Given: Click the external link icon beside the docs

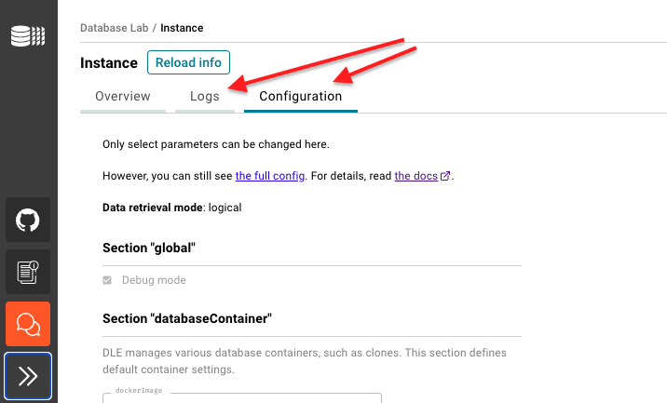Looking at the screenshot, I should [445, 176].
